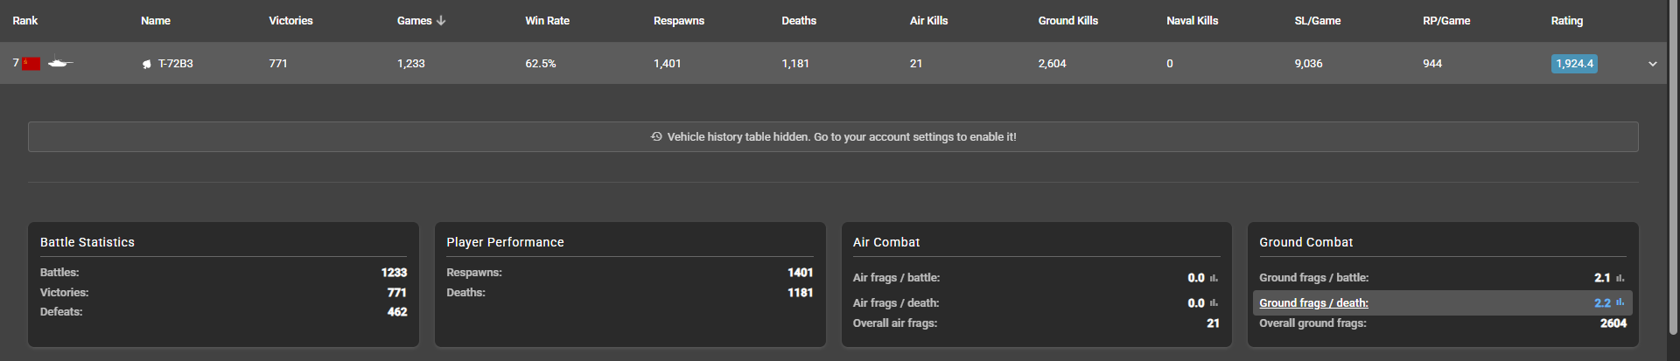The image size is (1680, 361).
Task: Click the history icon in hidden-table notice
Action: (656, 137)
